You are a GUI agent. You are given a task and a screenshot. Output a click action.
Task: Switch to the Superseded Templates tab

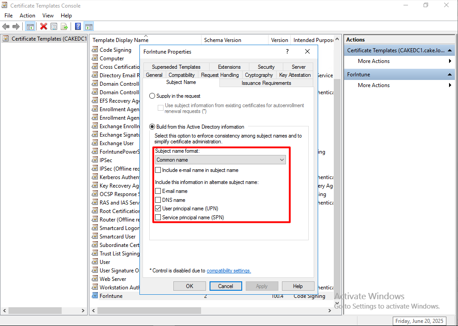176,67
